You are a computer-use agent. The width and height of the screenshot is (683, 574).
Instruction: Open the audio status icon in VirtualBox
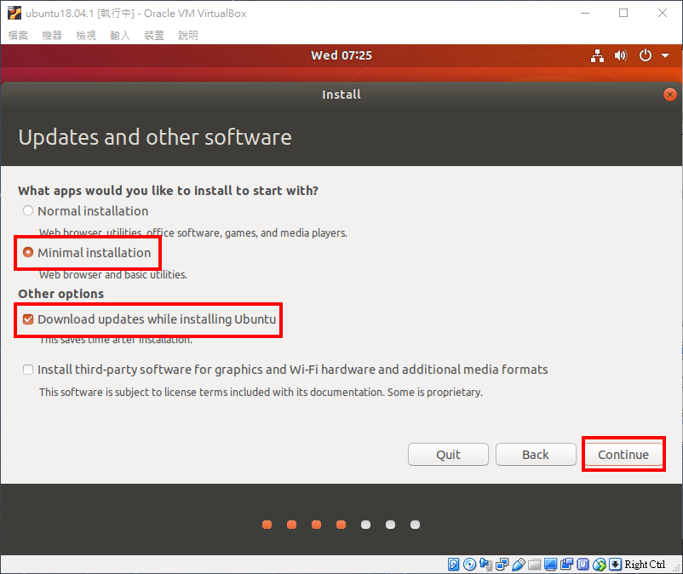coord(485,565)
